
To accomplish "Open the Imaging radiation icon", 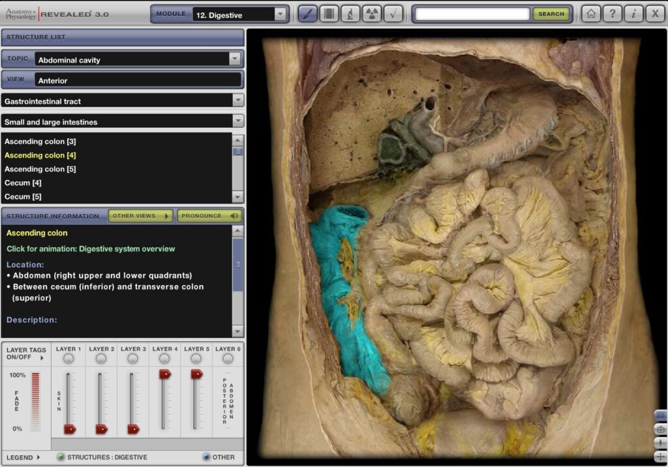I will [x=372, y=14].
